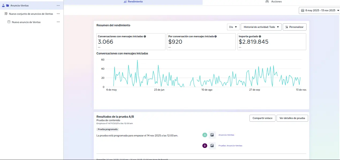Click the A/B test flask icon beside Anuncio-Ventas
340x160 pixels.
click(x=3, y=5)
